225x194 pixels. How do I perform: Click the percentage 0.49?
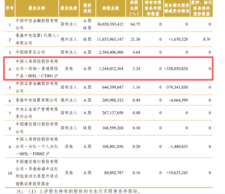point(136,100)
